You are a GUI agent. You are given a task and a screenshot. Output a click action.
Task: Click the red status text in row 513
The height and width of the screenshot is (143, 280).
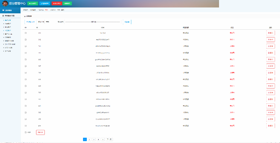pos(232,33)
